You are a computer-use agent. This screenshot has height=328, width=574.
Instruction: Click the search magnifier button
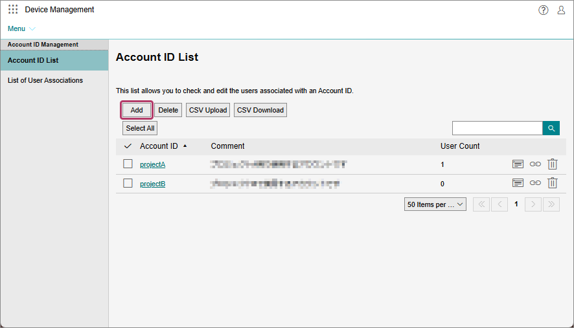pos(551,128)
